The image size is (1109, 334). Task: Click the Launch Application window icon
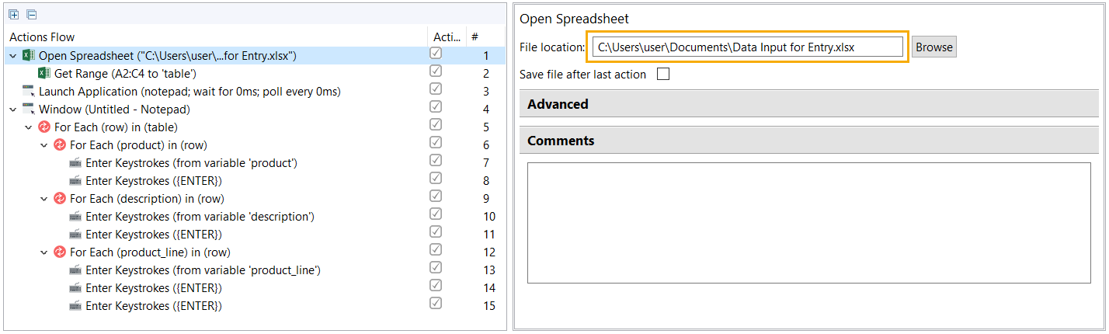[x=29, y=91]
